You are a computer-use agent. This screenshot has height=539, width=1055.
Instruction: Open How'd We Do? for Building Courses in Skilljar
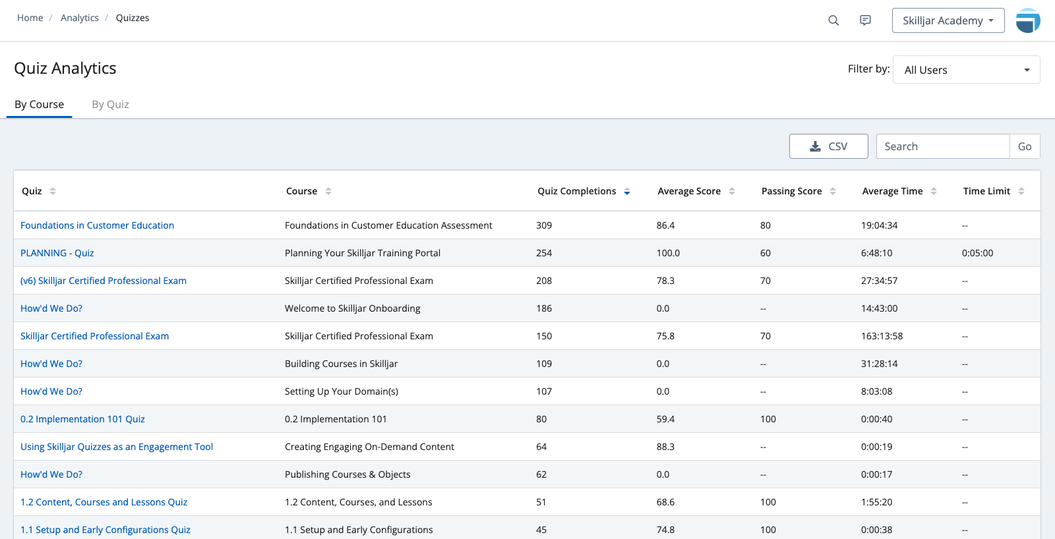51,364
